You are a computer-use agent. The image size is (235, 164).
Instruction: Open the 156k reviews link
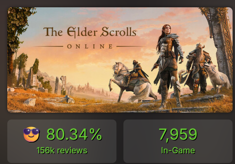point(62,150)
